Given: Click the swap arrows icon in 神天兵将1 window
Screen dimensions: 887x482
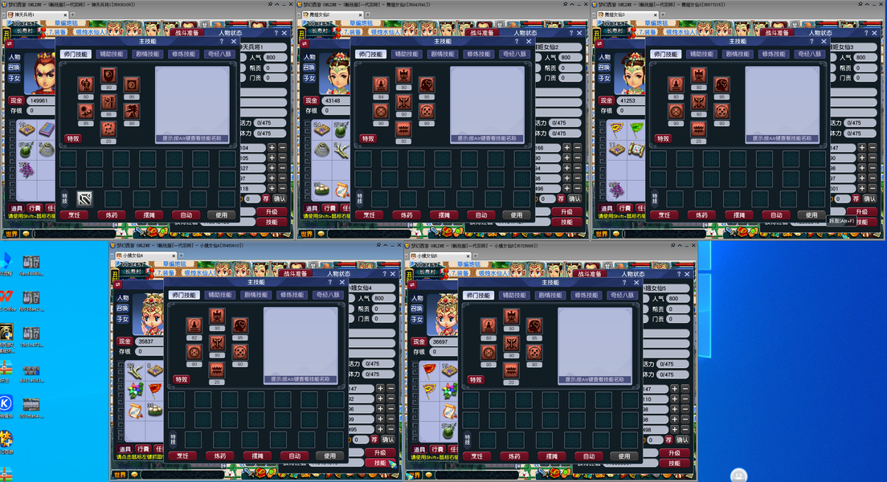Looking at the screenshot, I should pyautogui.click(x=9, y=43).
